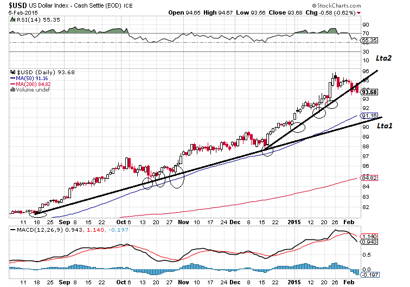Open the StockCharts.com copyright link
The width and height of the screenshot is (410, 287).
(336, 5)
